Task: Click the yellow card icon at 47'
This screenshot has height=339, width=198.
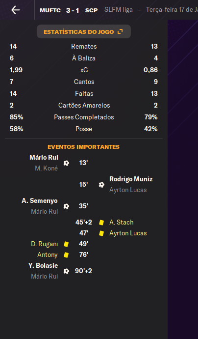Action: coord(101,233)
